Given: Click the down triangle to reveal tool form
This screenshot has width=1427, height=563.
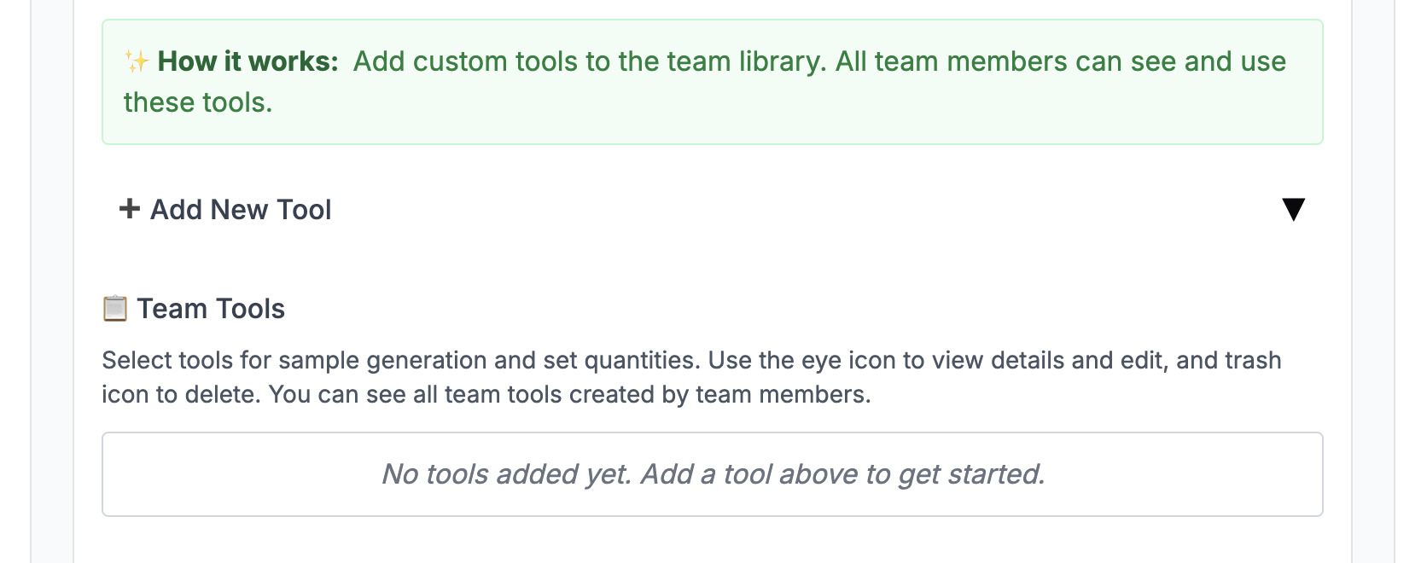Looking at the screenshot, I should click(1294, 209).
